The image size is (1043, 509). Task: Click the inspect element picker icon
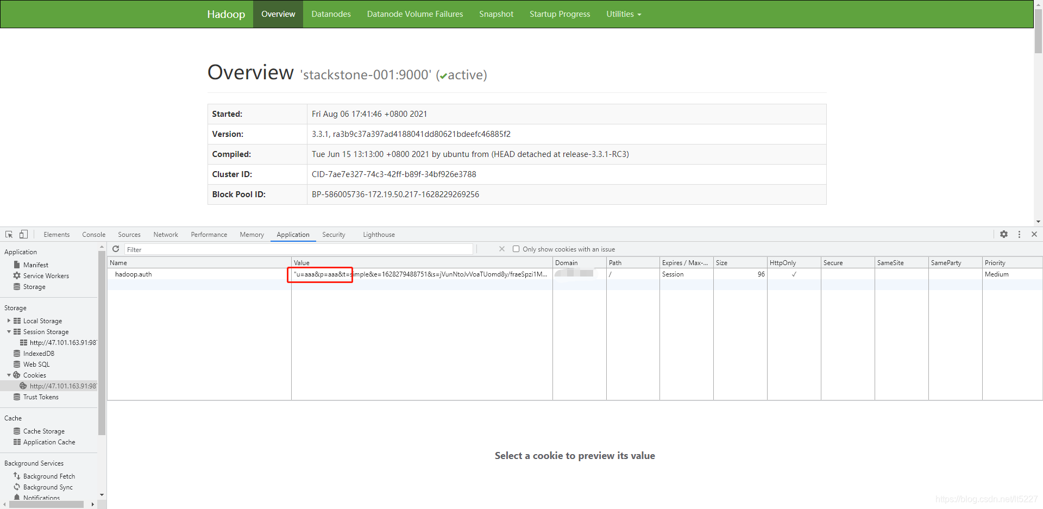coord(9,235)
